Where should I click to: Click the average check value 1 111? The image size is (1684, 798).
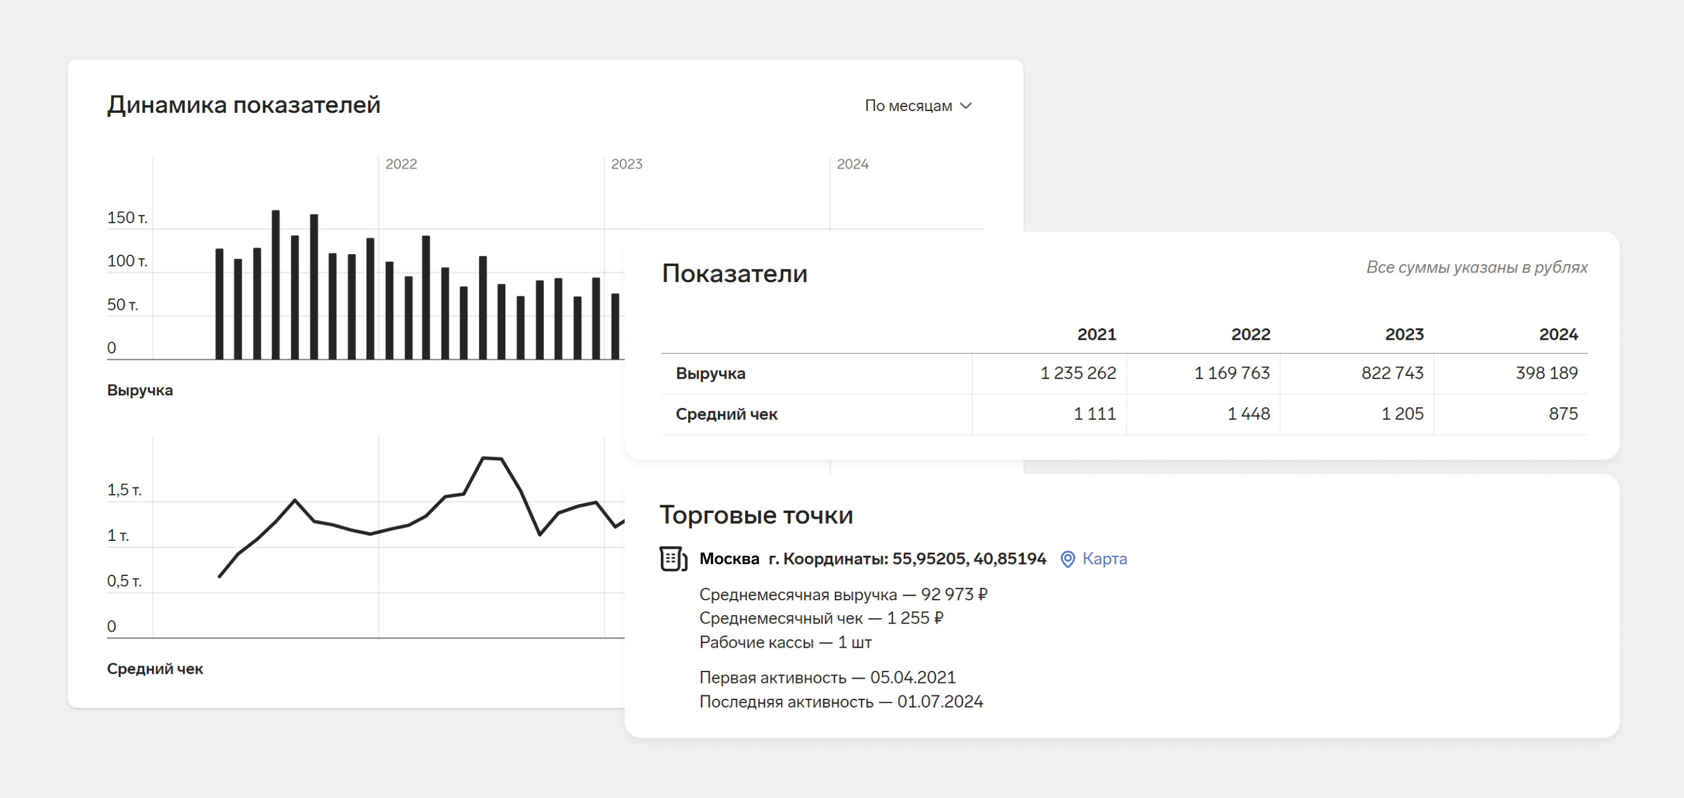pos(1095,414)
